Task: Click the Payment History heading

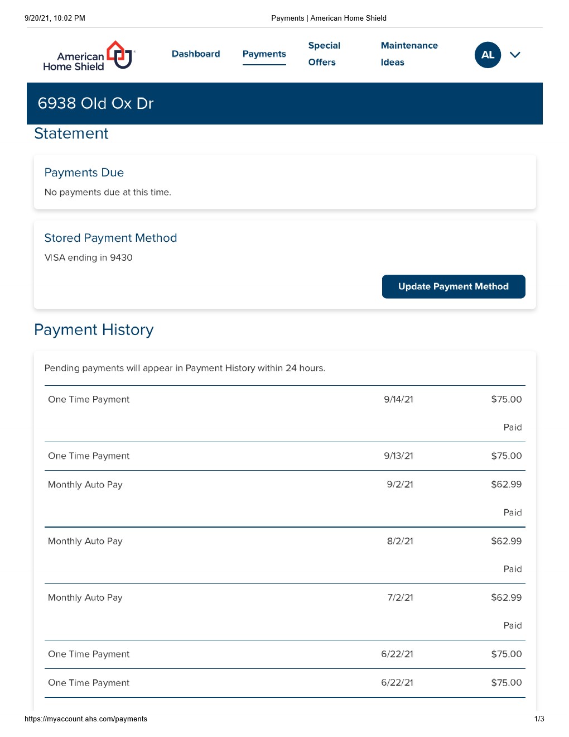Action: coord(94,330)
